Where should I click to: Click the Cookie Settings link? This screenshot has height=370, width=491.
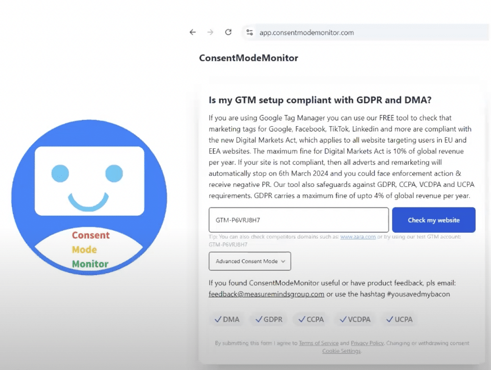tap(341, 351)
